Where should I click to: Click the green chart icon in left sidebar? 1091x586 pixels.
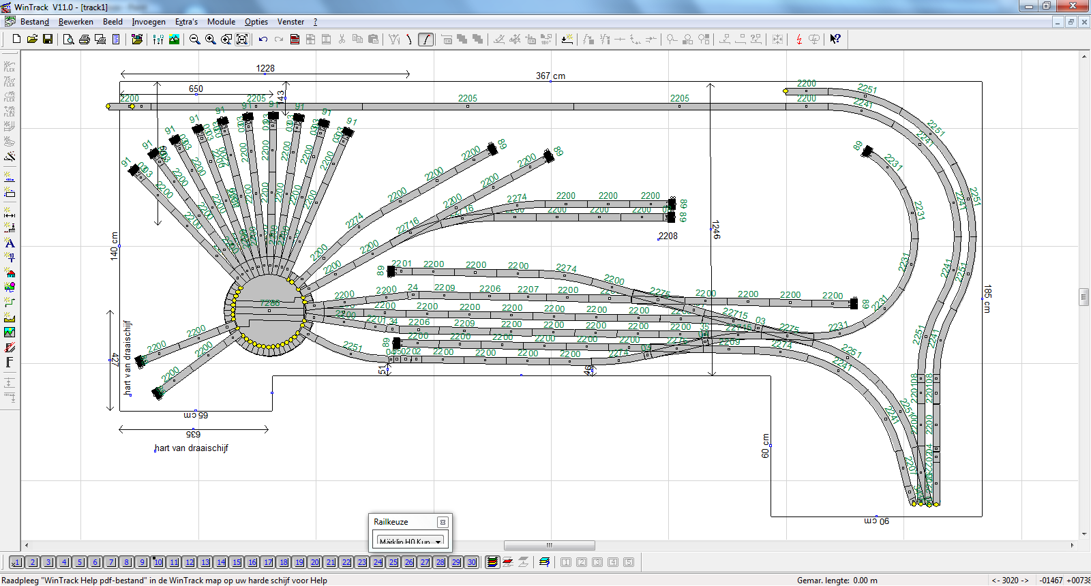click(10, 333)
